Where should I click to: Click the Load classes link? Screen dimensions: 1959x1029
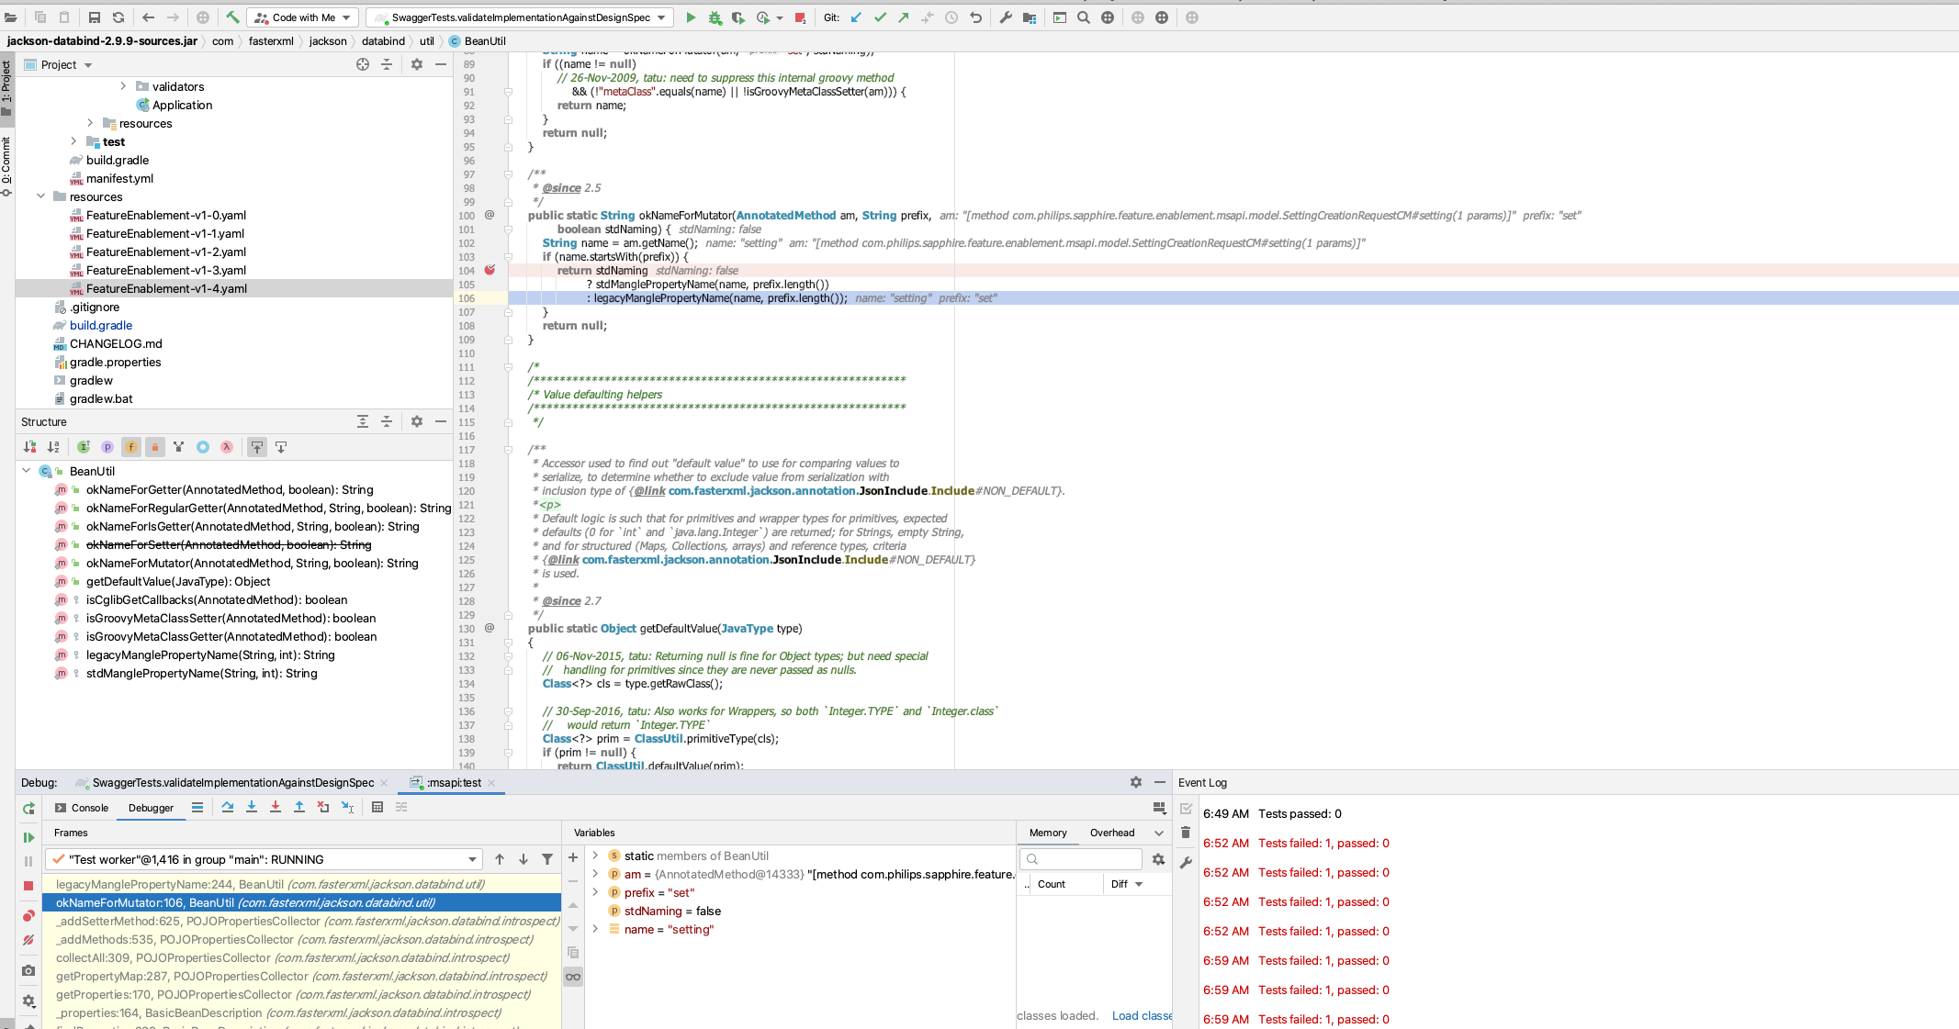(x=1142, y=1015)
